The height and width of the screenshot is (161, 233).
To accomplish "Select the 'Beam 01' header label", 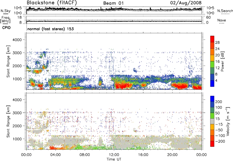I will [x=113, y=3].
